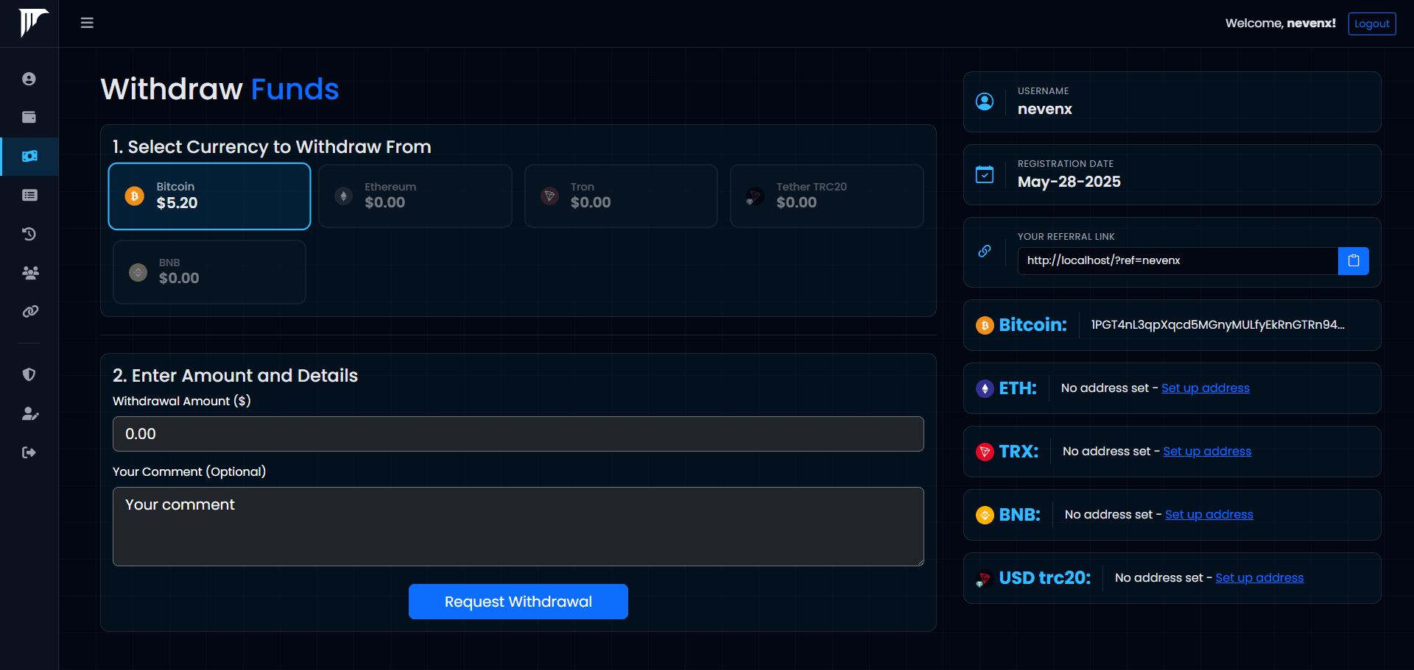The height and width of the screenshot is (670, 1414).
Task: Click the Bitcoin coin icon in address panel
Action: tap(985, 325)
